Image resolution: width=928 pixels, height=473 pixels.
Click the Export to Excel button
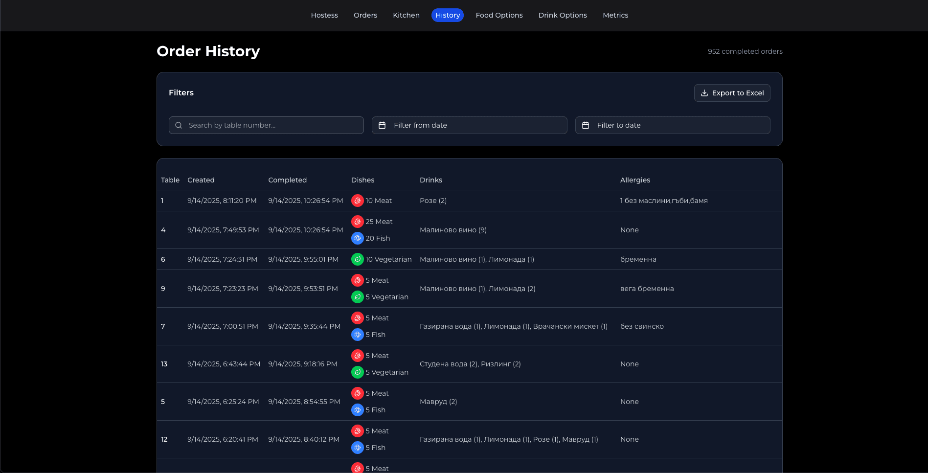[x=732, y=93]
